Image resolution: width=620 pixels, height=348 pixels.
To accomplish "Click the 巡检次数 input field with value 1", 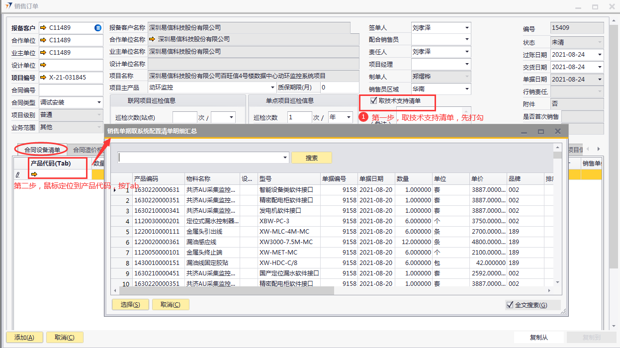I will (x=299, y=117).
